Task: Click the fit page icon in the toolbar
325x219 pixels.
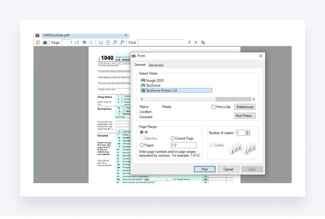Action: 107,42
